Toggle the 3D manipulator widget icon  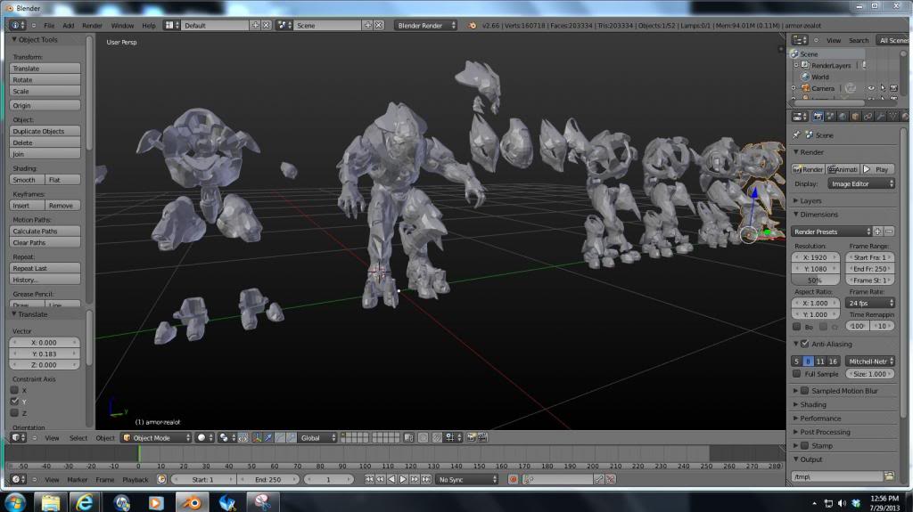[257, 438]
